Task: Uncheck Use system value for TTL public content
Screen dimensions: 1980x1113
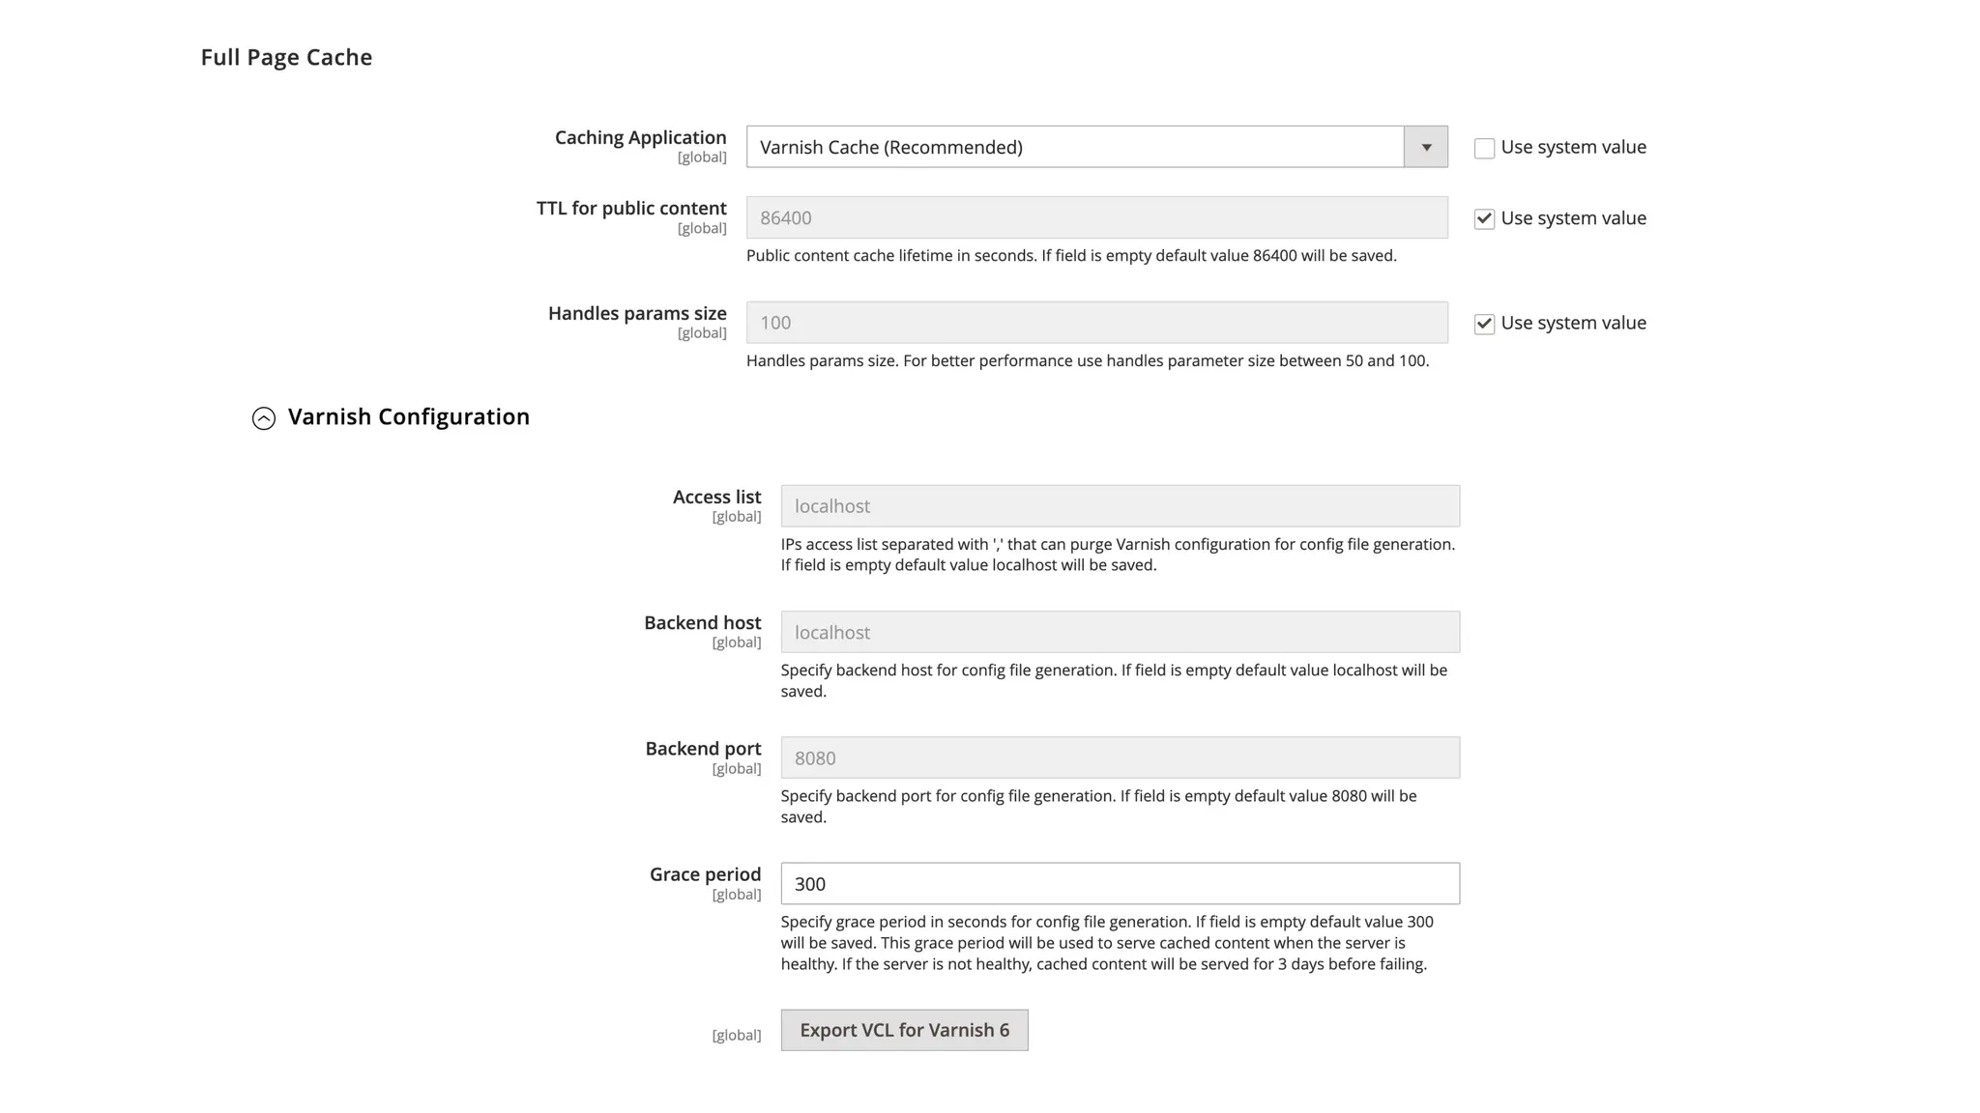Action: pyautogui.click(x=1484, y=219)
